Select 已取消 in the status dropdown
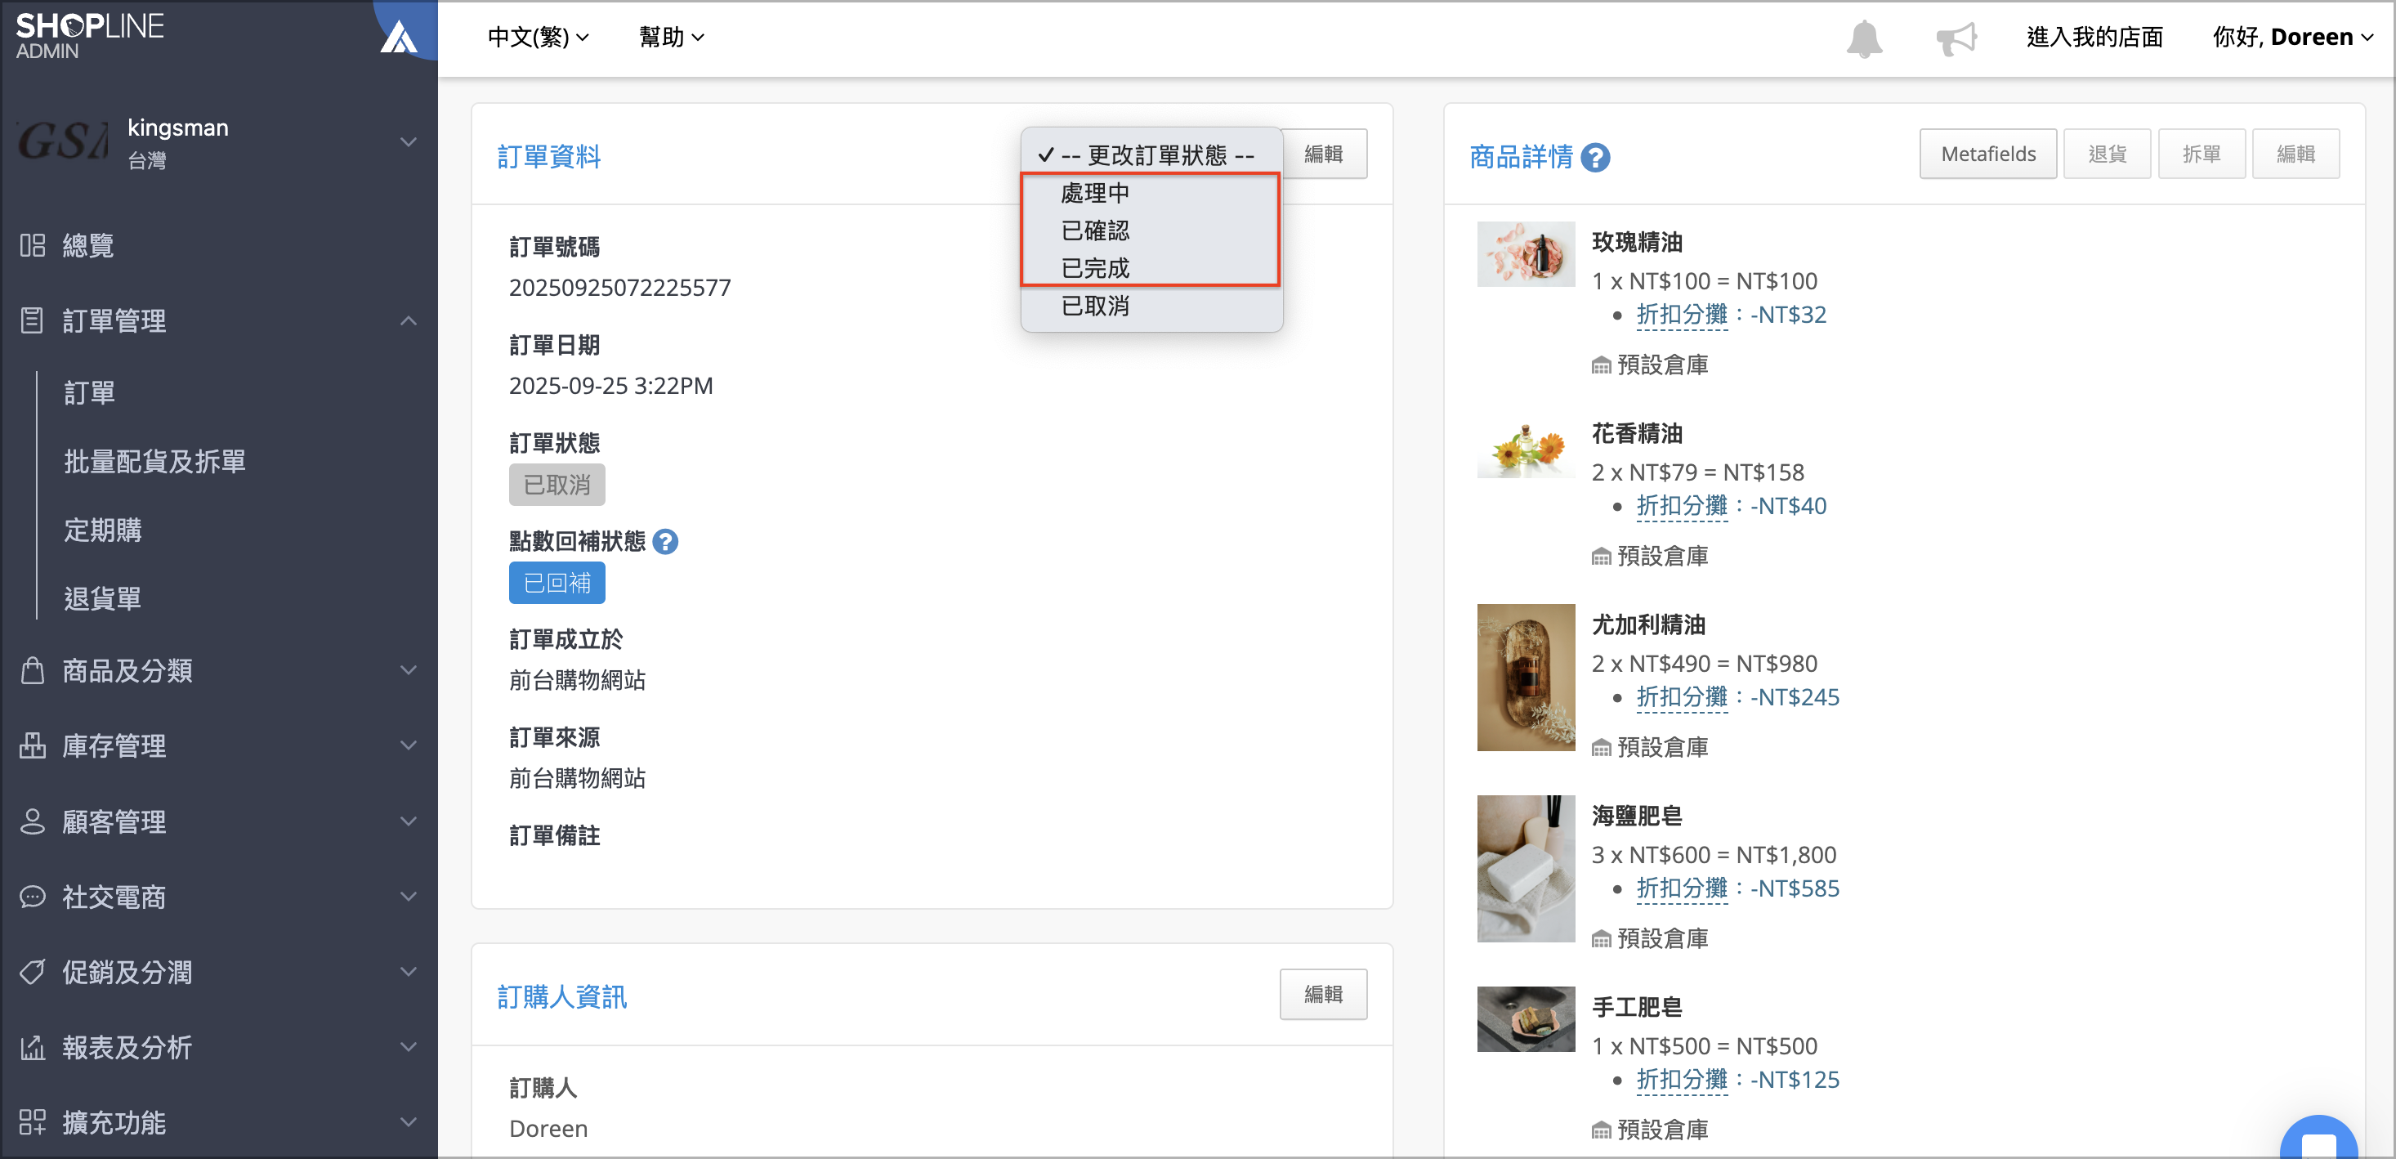The image size is (2396, 1159). coord(1151,306)
